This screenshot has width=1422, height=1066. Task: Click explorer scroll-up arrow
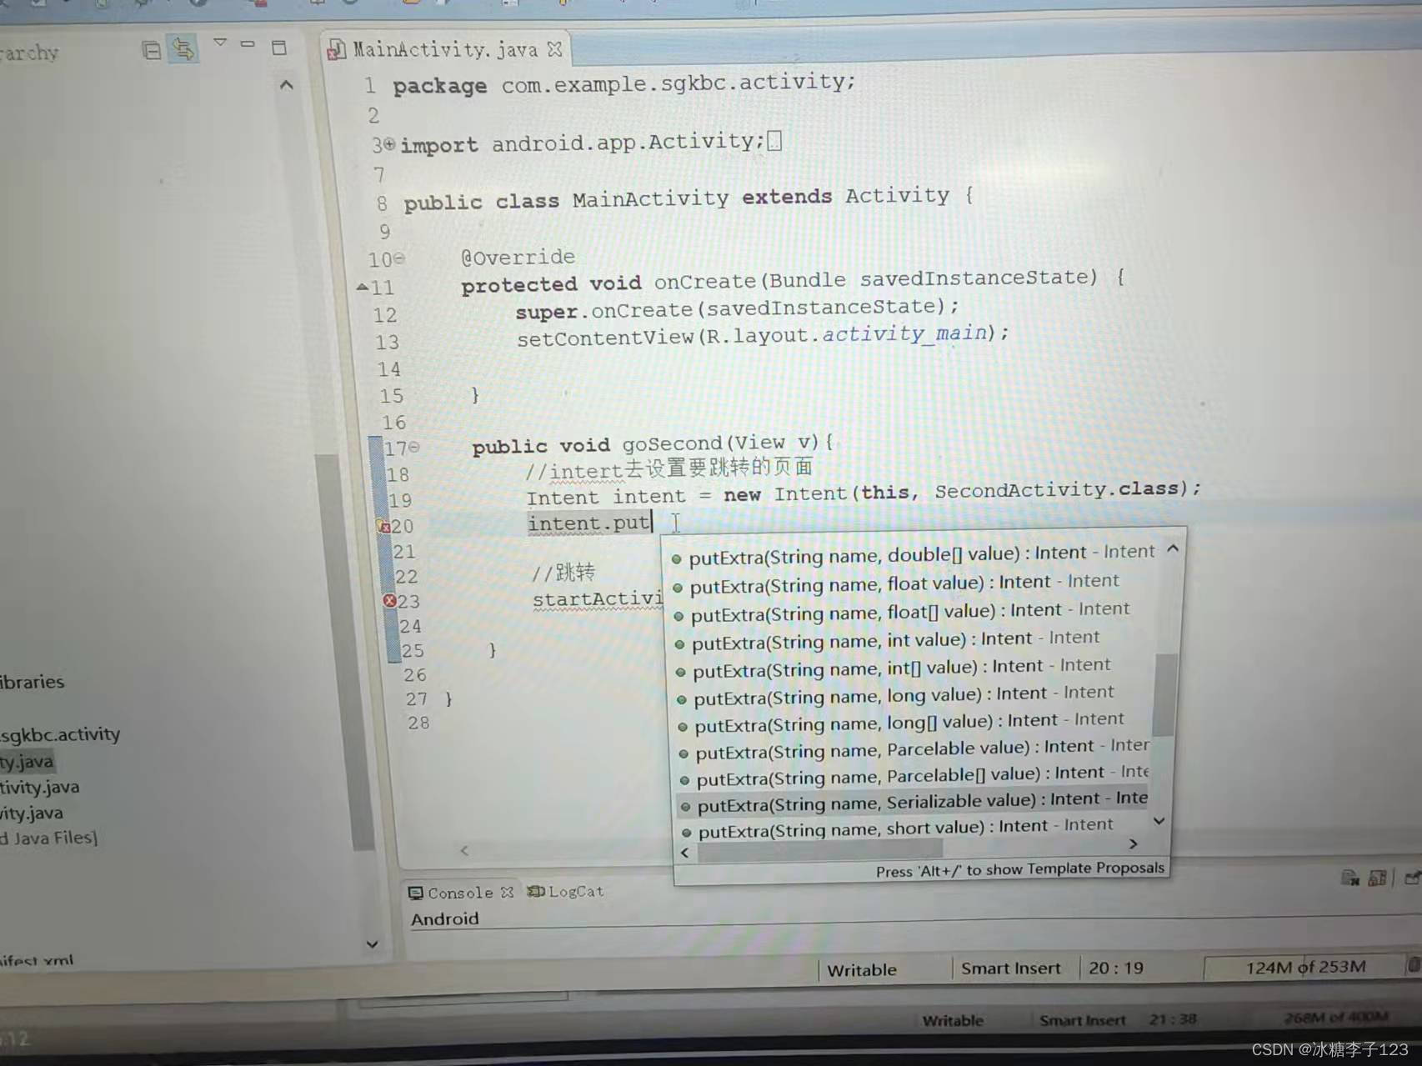pos(286,85)
